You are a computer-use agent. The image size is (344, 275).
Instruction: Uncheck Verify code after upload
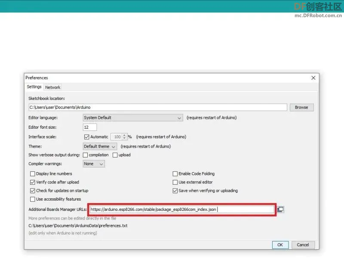[x=33, y=182]
